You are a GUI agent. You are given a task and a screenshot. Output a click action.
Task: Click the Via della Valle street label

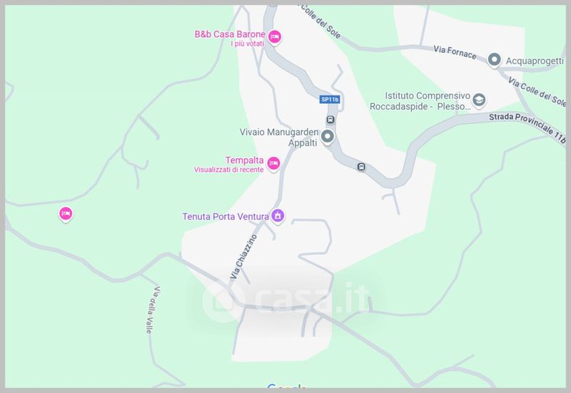click(x=153, y=310)
